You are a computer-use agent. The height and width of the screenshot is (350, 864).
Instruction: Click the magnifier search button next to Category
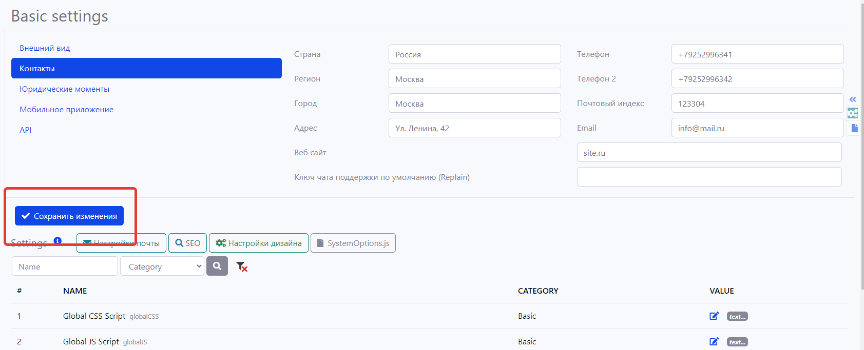(x=217, y=266)
